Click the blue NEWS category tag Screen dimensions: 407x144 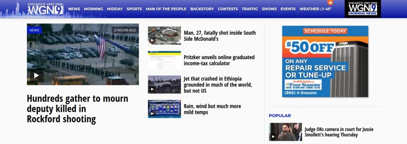[x=34, y=30]
